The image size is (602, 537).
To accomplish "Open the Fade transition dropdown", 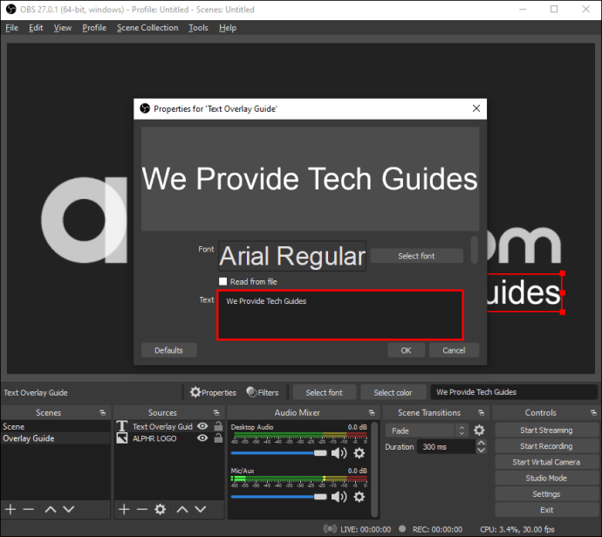I will (x=427, y=430).
